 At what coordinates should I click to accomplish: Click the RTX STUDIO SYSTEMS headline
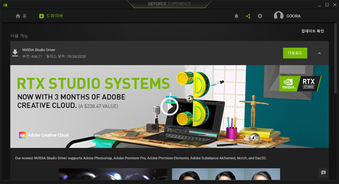click(93, 83)
